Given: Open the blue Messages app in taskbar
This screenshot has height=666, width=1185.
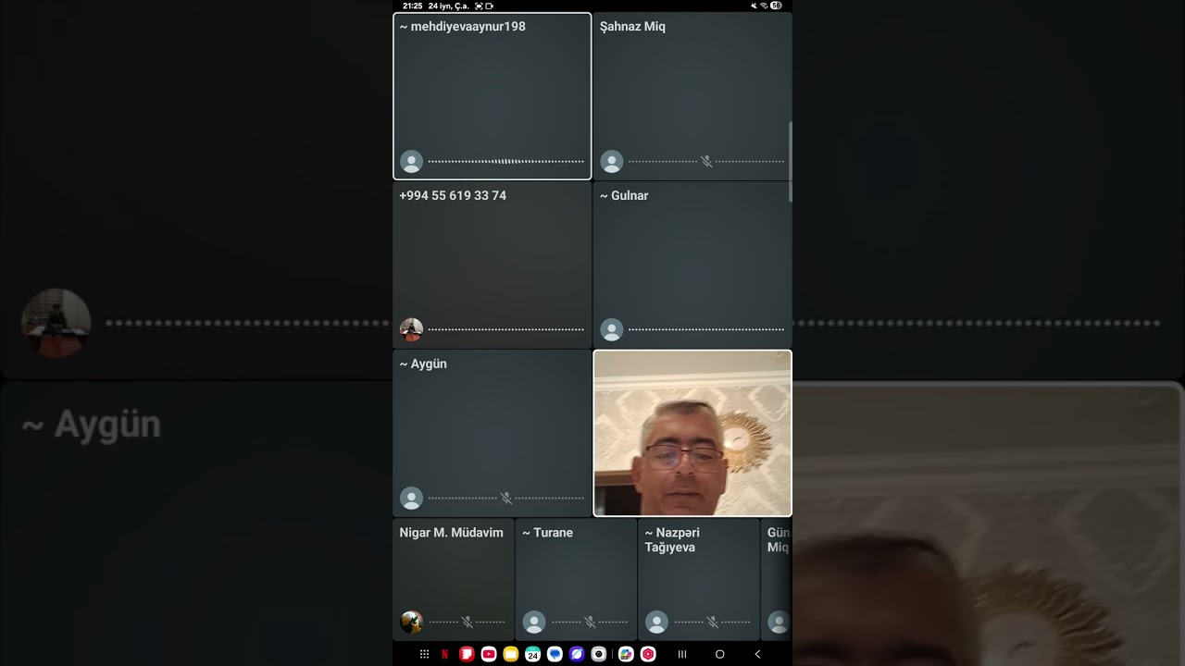Looking at the screenshot, I should pyautogui.click(x=555, y=654).
